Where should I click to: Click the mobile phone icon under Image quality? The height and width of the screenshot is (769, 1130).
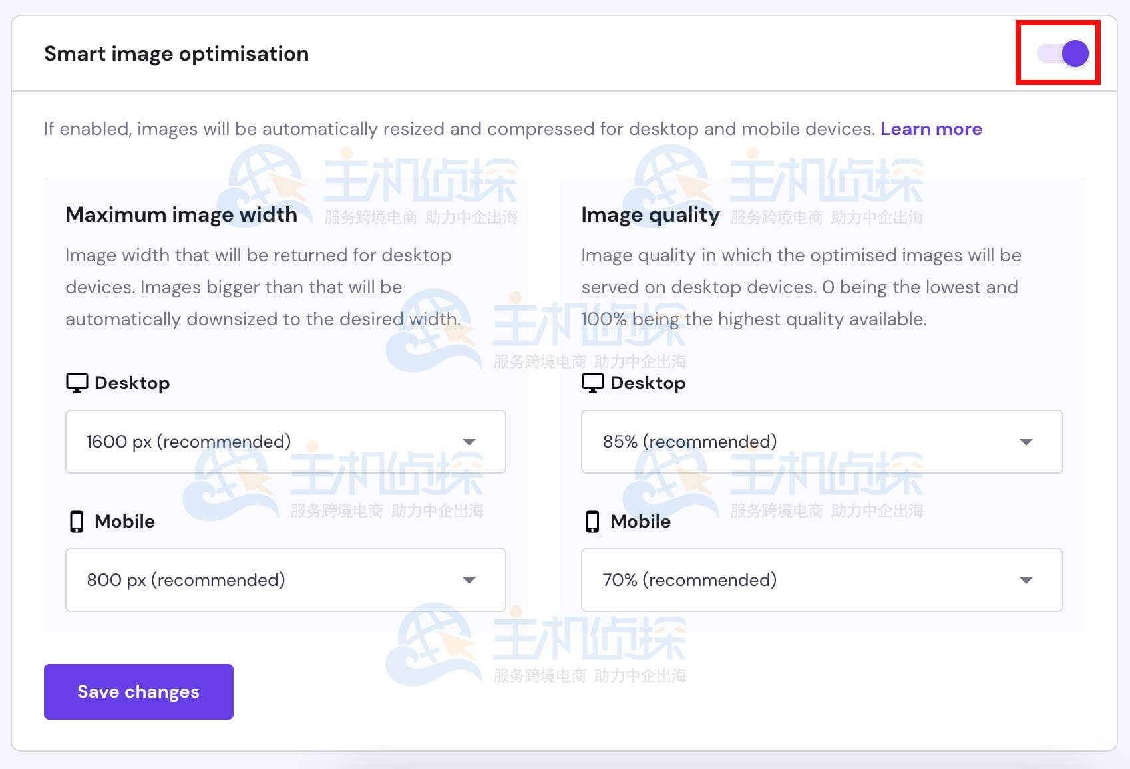coord(592,522)
